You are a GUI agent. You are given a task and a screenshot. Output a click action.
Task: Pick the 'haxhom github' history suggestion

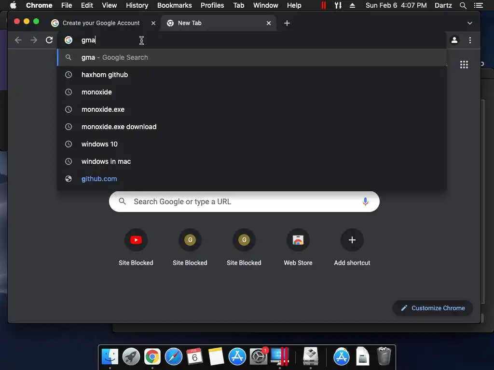pos(252,75)
